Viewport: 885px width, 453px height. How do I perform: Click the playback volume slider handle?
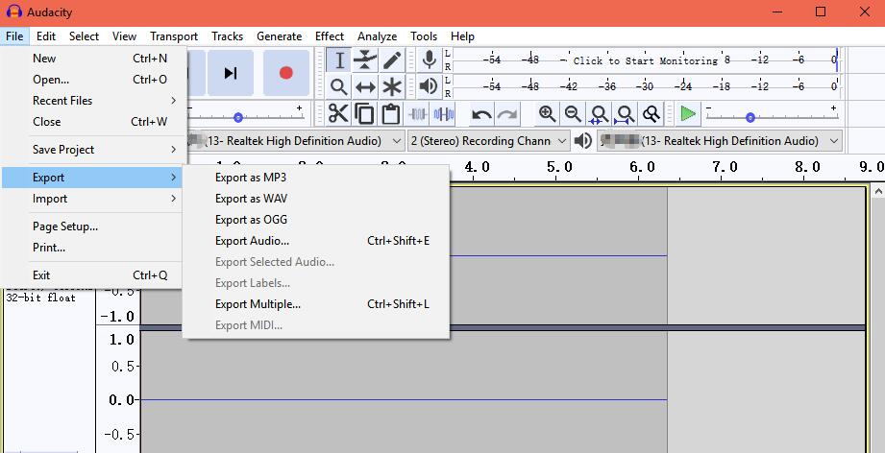(x=238, y=117)
